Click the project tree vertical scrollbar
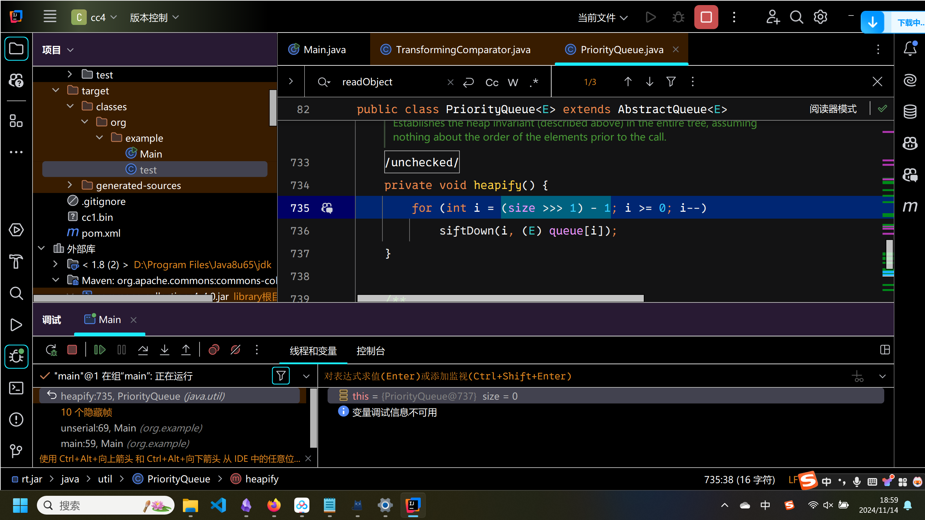 (273, 108)
